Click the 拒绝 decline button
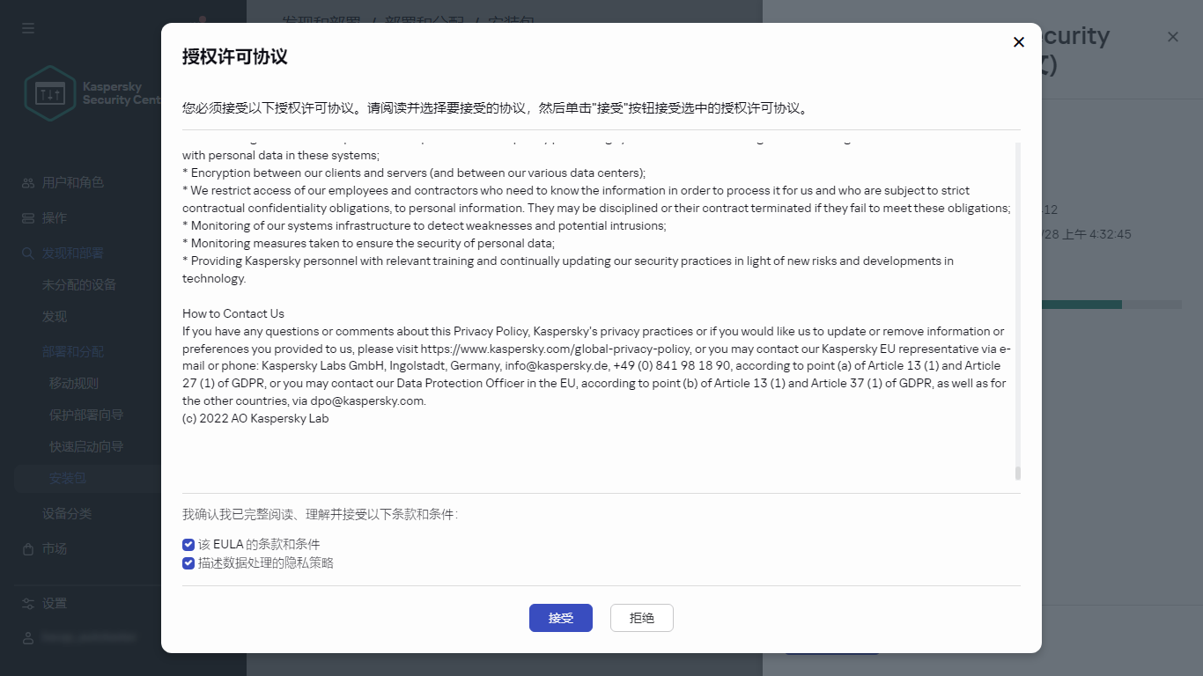 click(x=641, y=618)
